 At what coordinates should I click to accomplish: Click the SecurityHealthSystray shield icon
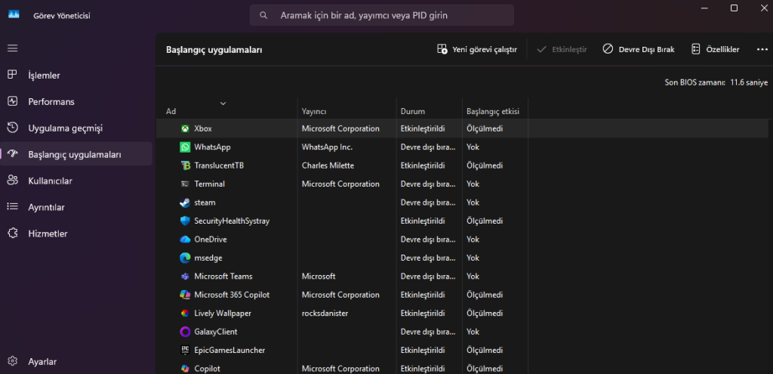tap(185, 221)
